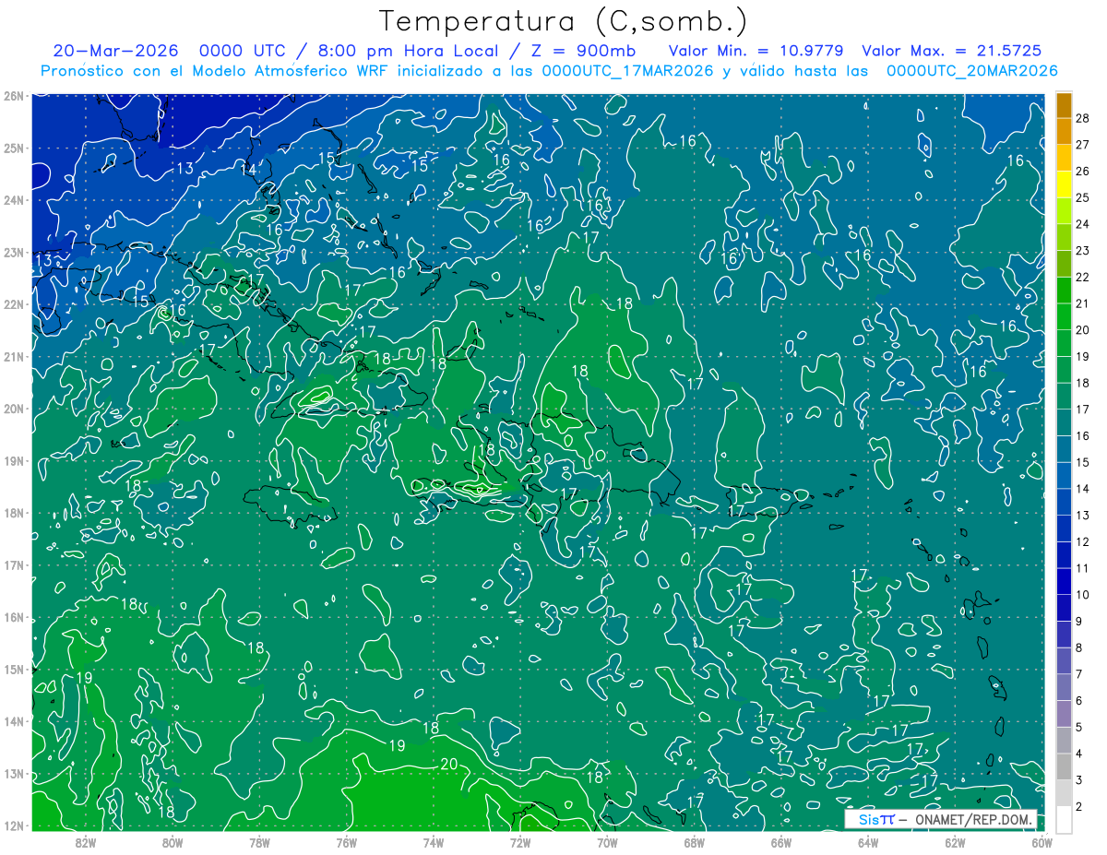Image resolution: width=1107 pixels, height=855 pixels.
Task: Click the 64W longitude axis label
Action: pyautogui.click(x=868, y=842)
